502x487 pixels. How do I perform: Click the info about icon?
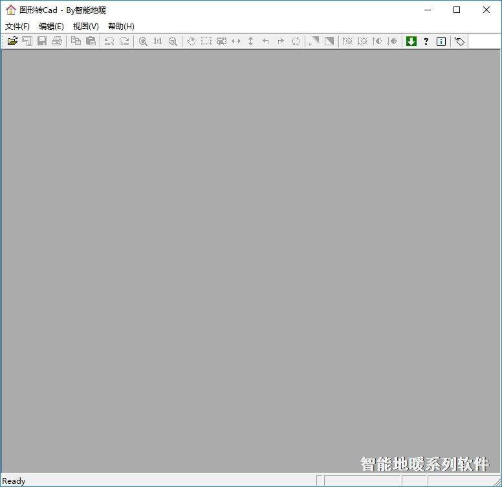[x=441, y=41]
